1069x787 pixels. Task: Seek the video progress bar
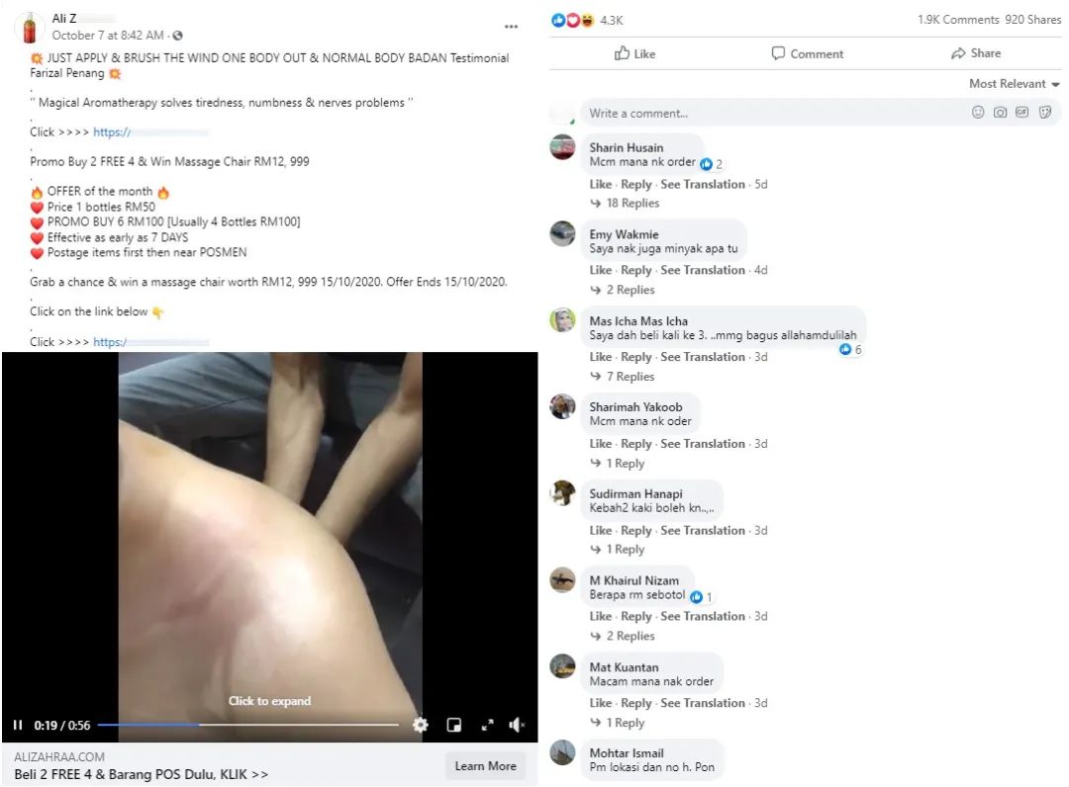248,725
